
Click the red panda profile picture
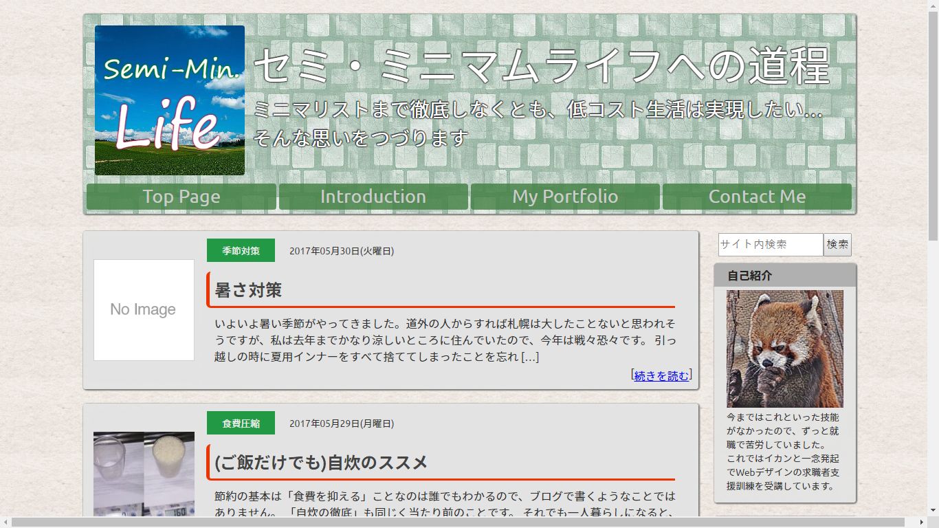tap(784, 349)
